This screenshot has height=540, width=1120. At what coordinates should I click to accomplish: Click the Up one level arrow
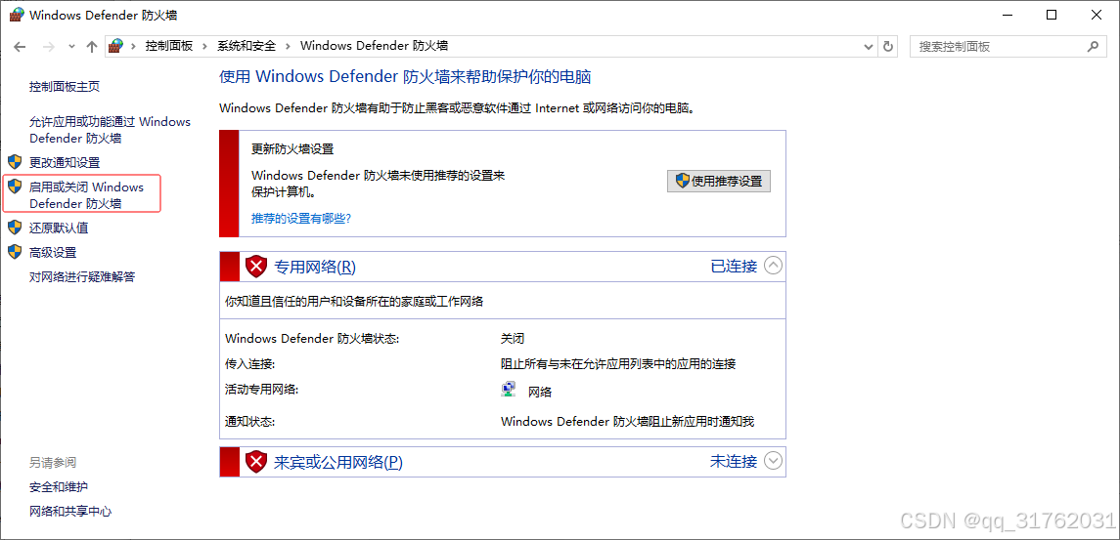[91, 46]
